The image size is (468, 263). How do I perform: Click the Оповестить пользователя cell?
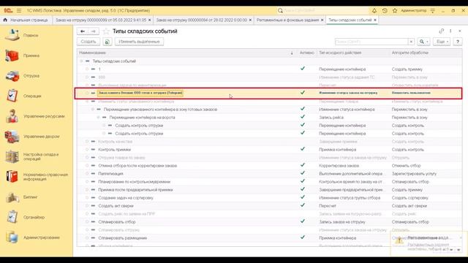coord(411,93)
